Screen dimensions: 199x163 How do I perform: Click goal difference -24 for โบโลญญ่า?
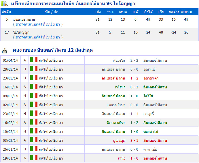click(173, 32)
